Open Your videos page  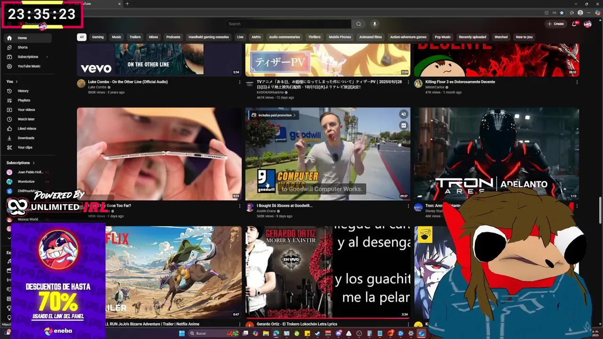(26, 110)
